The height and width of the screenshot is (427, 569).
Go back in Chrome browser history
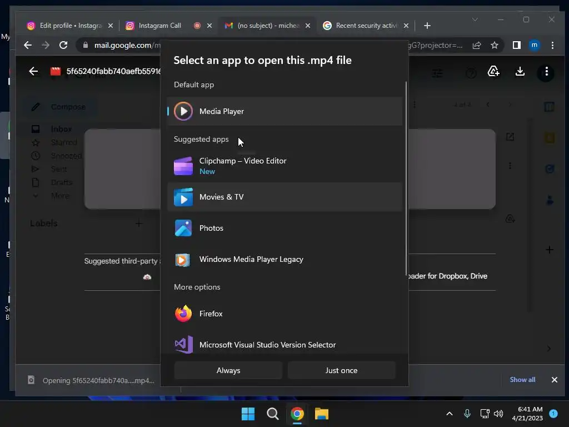tap(28, 45)
